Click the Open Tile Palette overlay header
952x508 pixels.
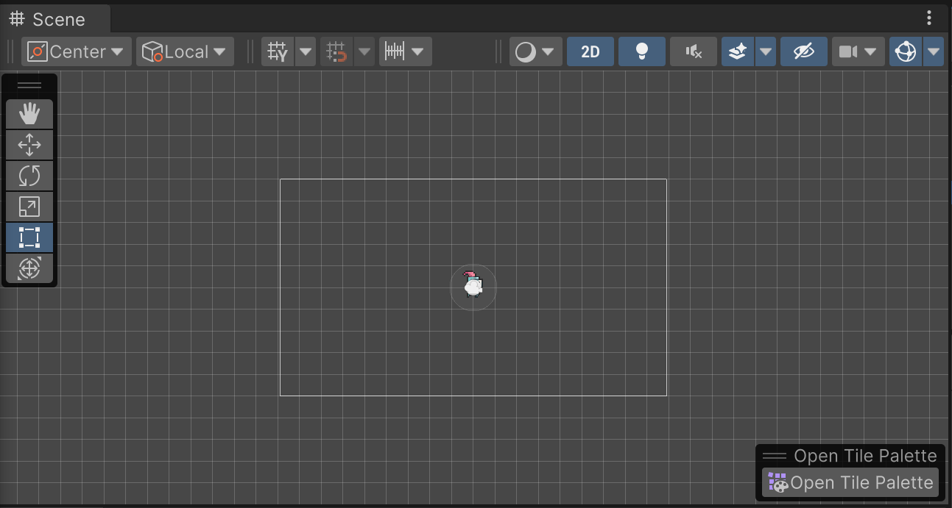pos(850,456)
